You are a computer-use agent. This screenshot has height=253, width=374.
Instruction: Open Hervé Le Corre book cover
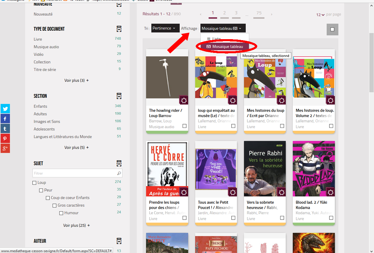point(167,169)
